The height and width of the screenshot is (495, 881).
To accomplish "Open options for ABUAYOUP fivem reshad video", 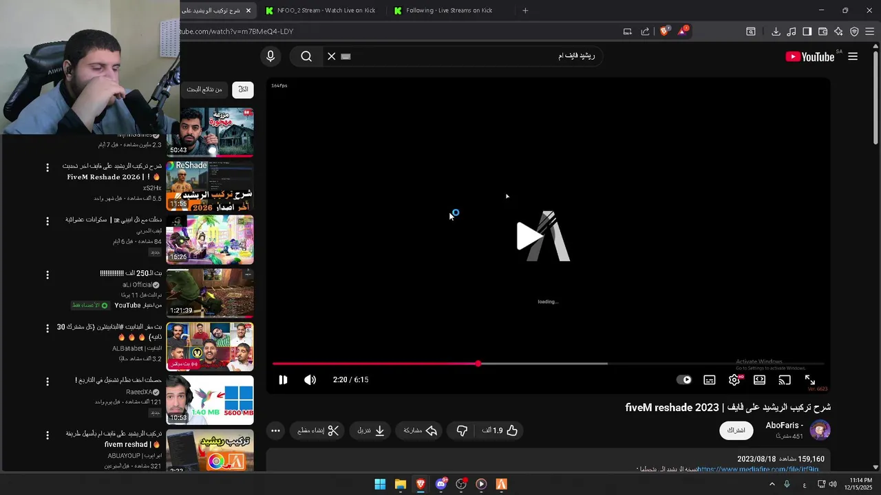I will (x=47, y=435).
